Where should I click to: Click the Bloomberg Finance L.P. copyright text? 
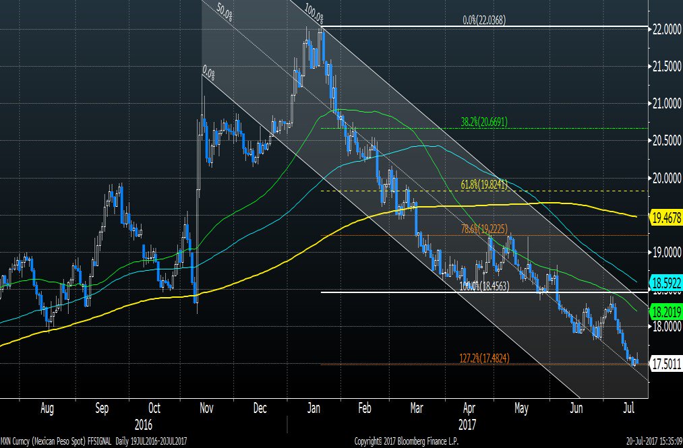coord(407,441)
